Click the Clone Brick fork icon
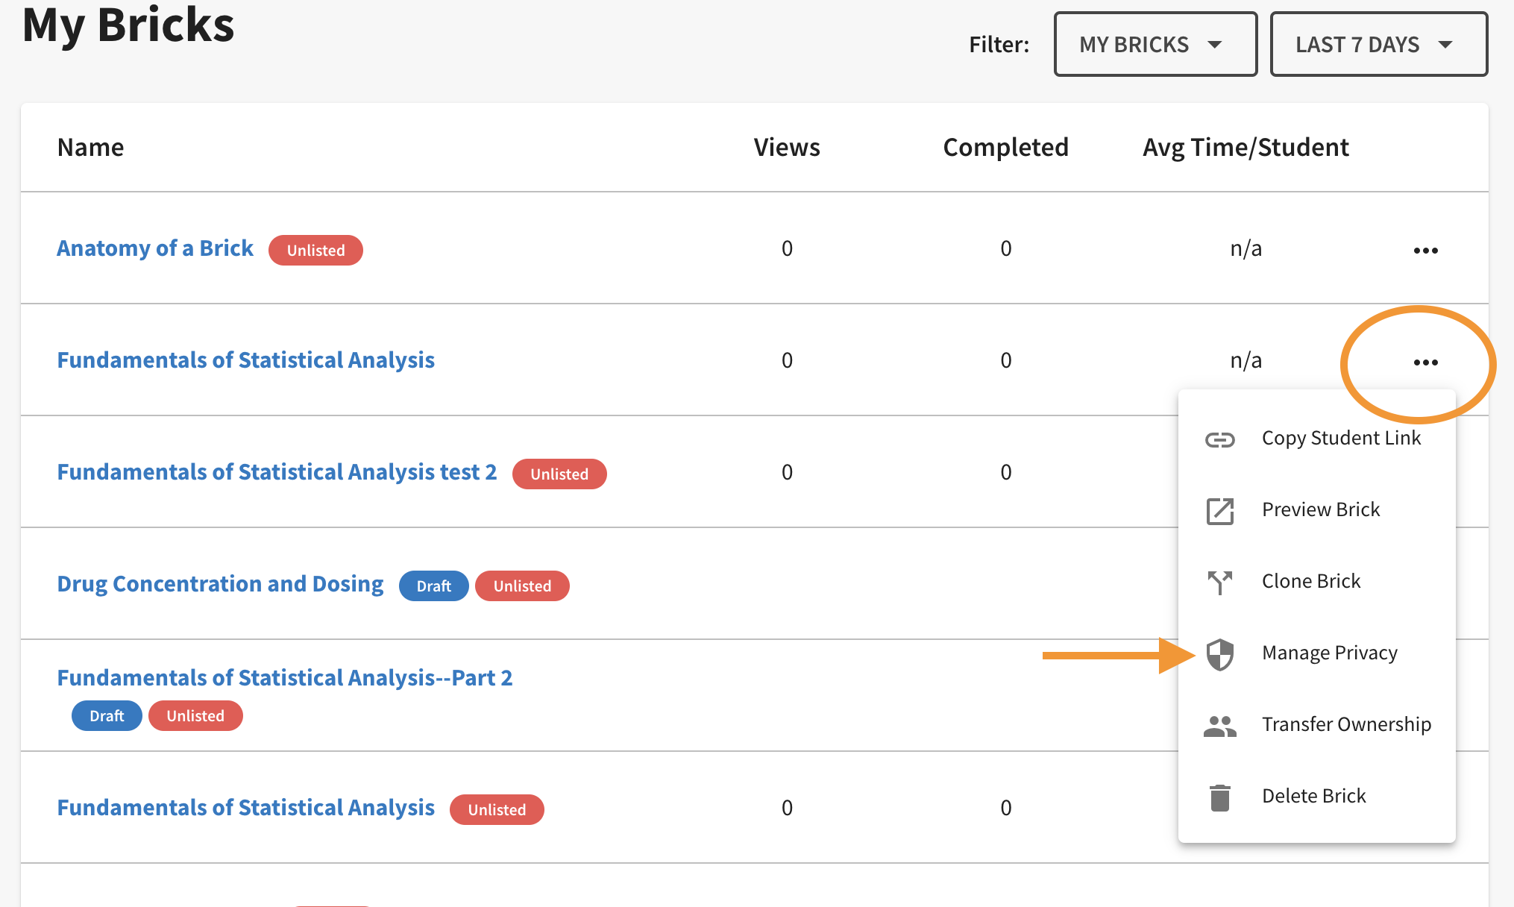This screenshot has width=1514, height=907. (1220, 583)
